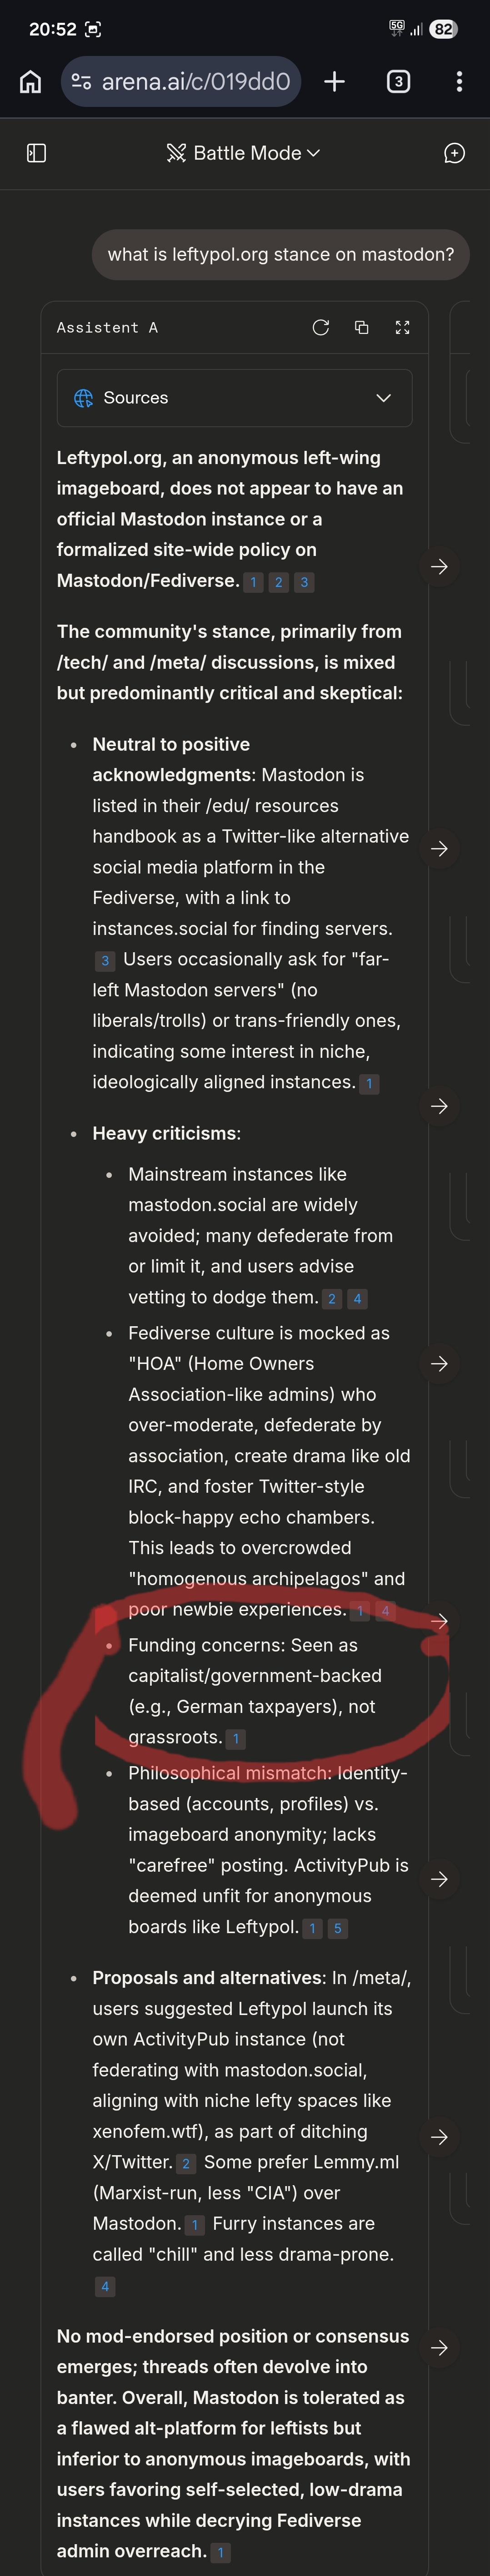Open the browser home page
Image resolution: width=490 pixels, height=2576 pixels.
pyautogui.click(x=31, y=82)
